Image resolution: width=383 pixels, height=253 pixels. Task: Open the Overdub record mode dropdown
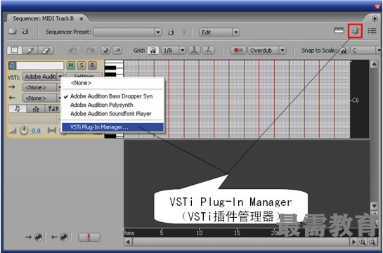point(283,51)
